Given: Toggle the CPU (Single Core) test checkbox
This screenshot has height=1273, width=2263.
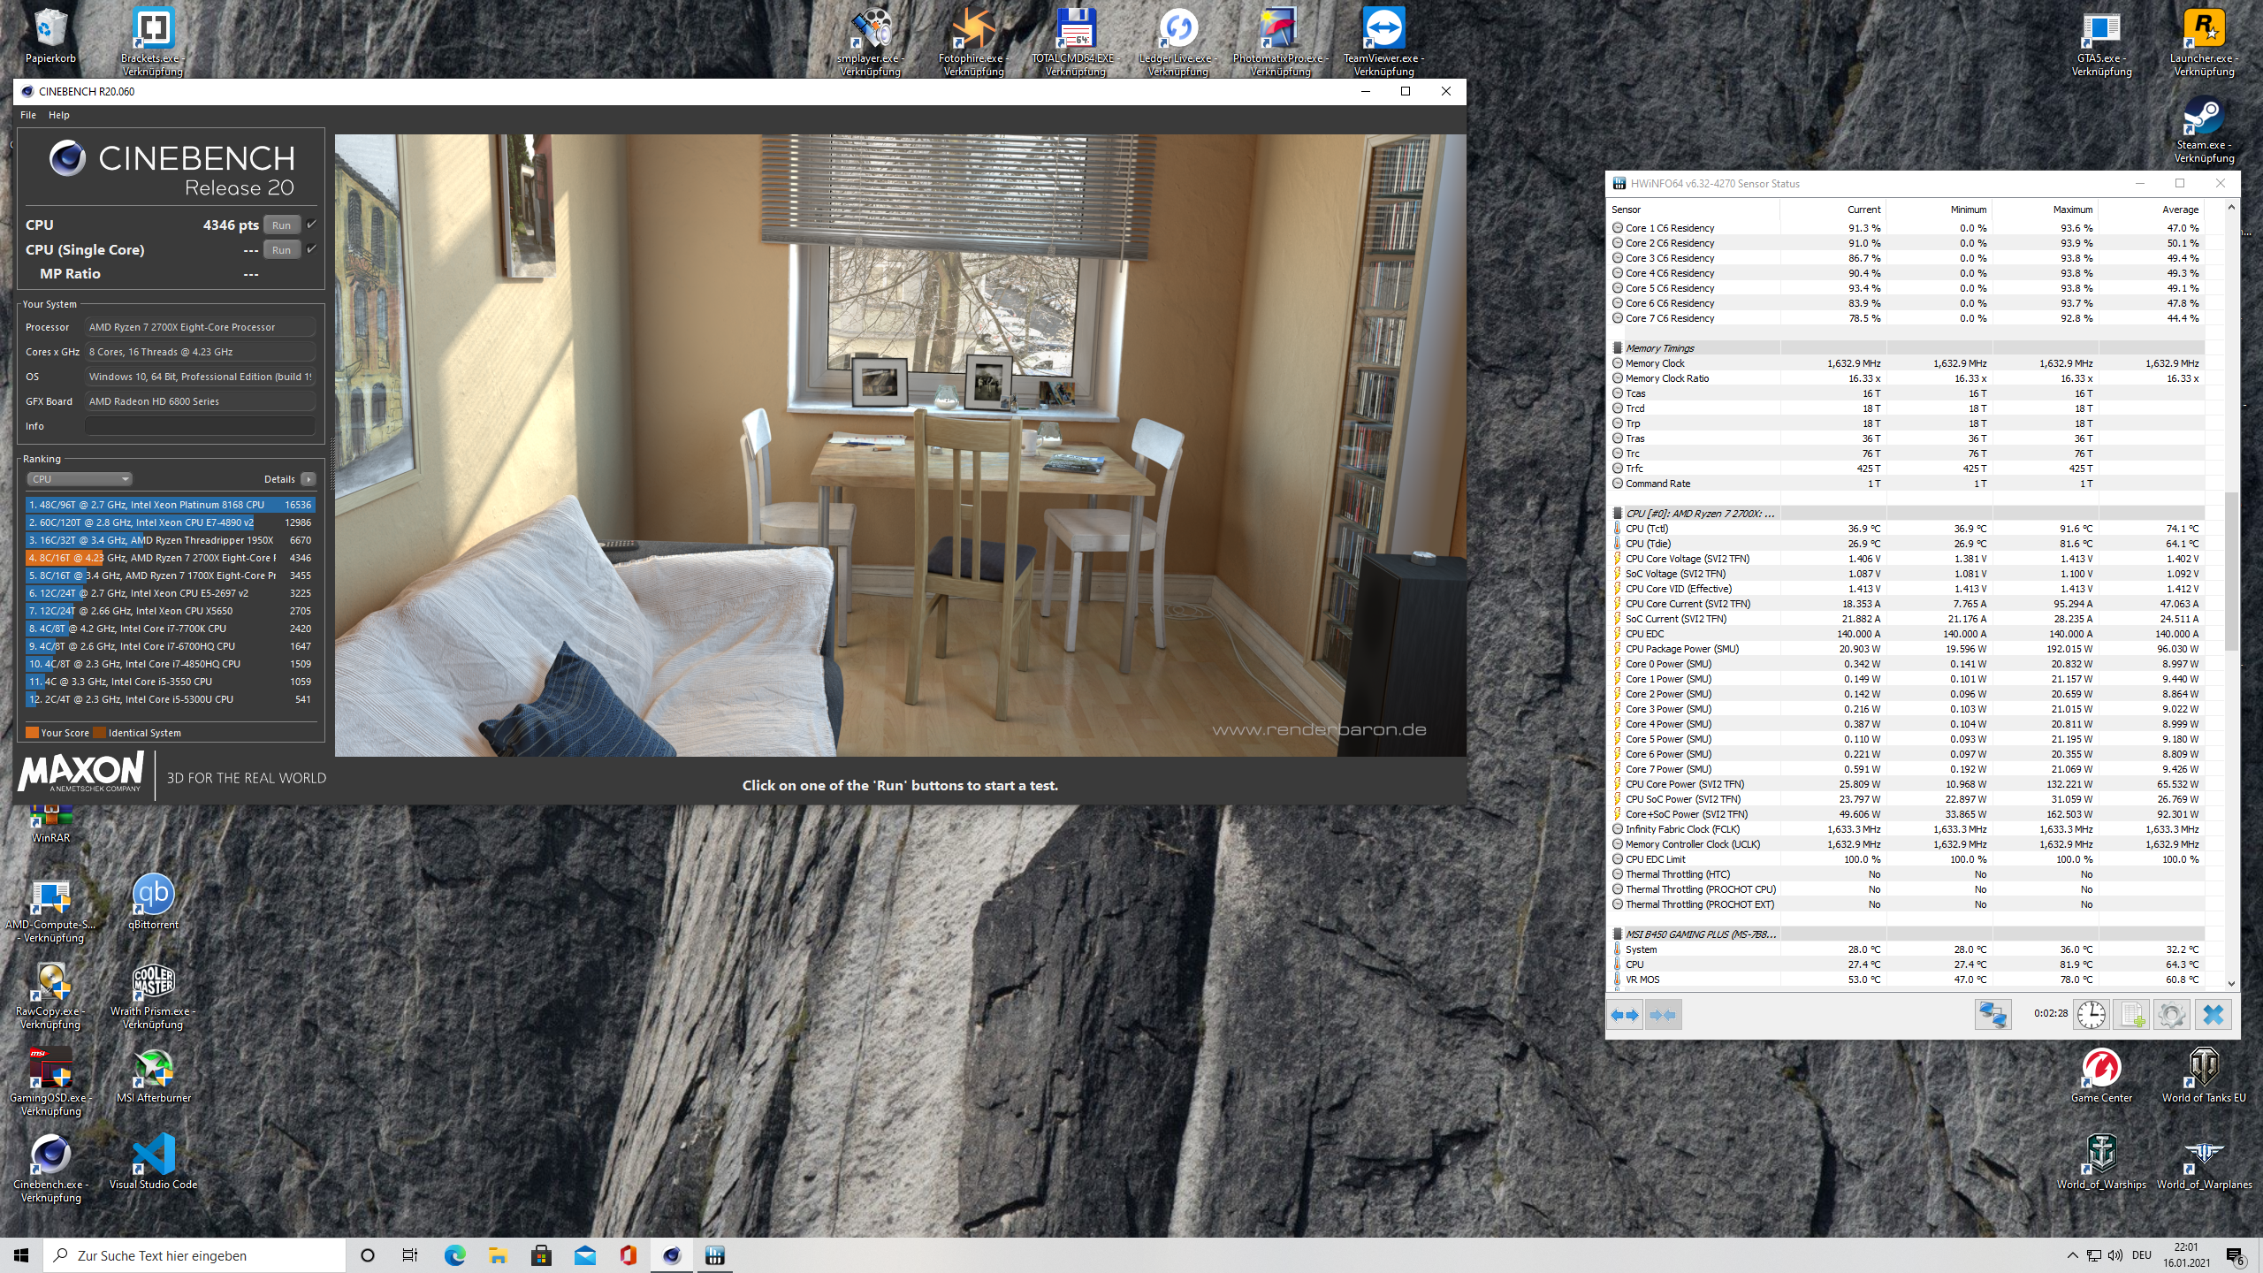Looking at the screenshot, I should point(311,249).
